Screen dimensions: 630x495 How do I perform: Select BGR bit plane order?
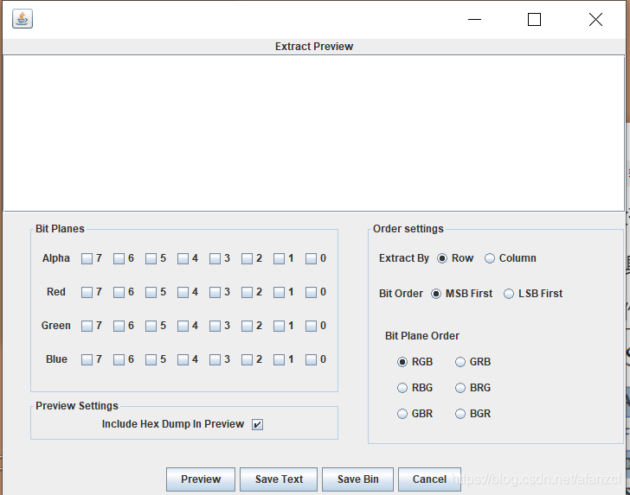pos(460,414)
